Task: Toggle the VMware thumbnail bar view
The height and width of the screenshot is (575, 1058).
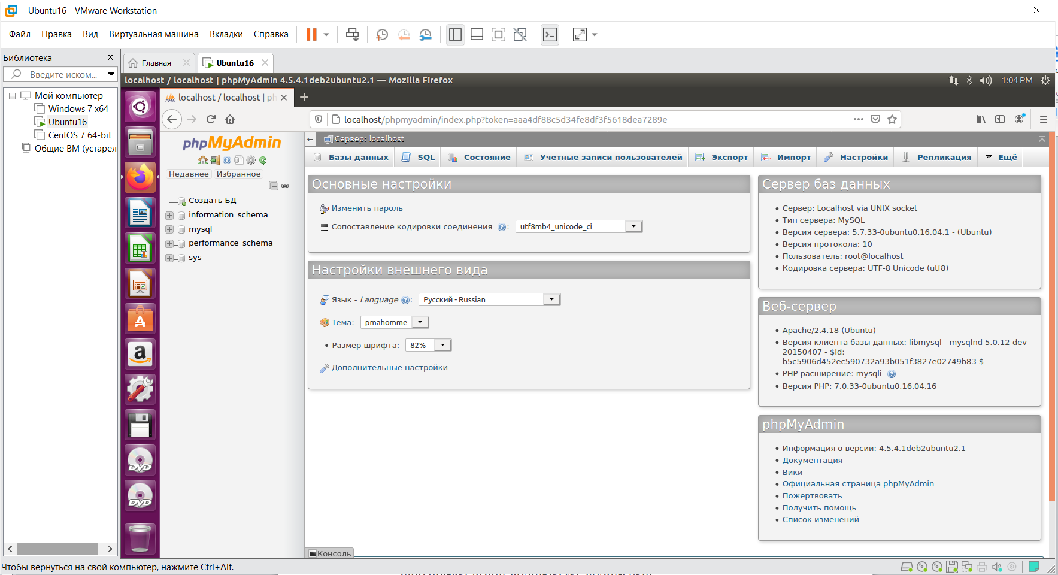Action: click(x=477, y=34)
